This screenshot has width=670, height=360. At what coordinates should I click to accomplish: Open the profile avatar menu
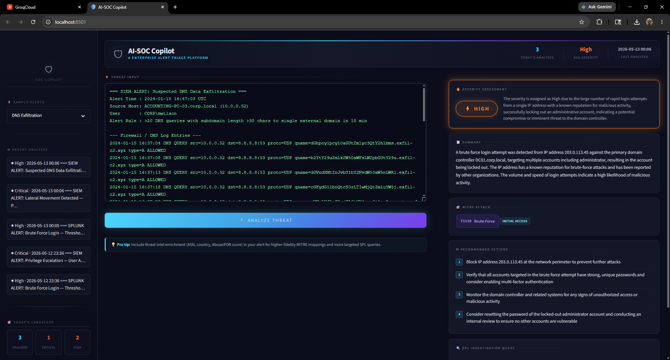click(x=649, y=22)
